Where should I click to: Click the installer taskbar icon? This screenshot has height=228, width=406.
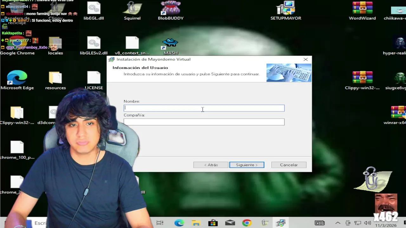(281, 223)
